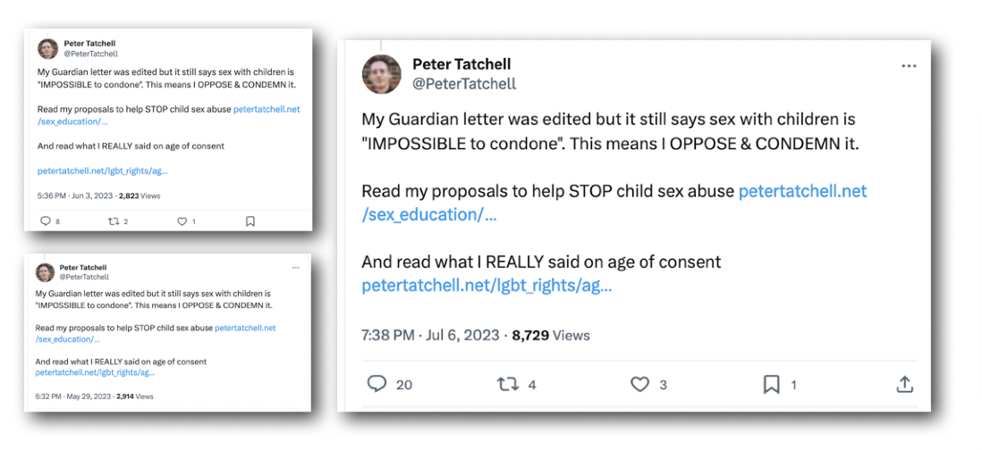Share the Jul 6 tweet via share icon

(x=904, y=384)
